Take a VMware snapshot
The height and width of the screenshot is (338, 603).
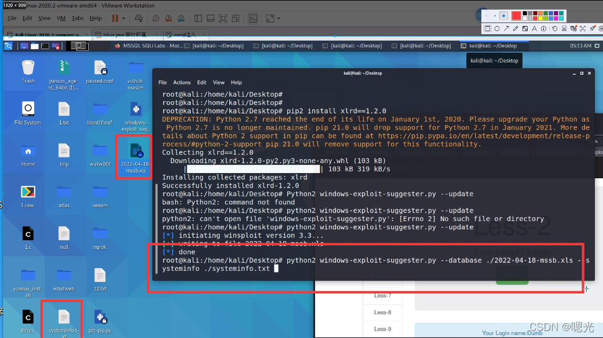tap(156, 18)
